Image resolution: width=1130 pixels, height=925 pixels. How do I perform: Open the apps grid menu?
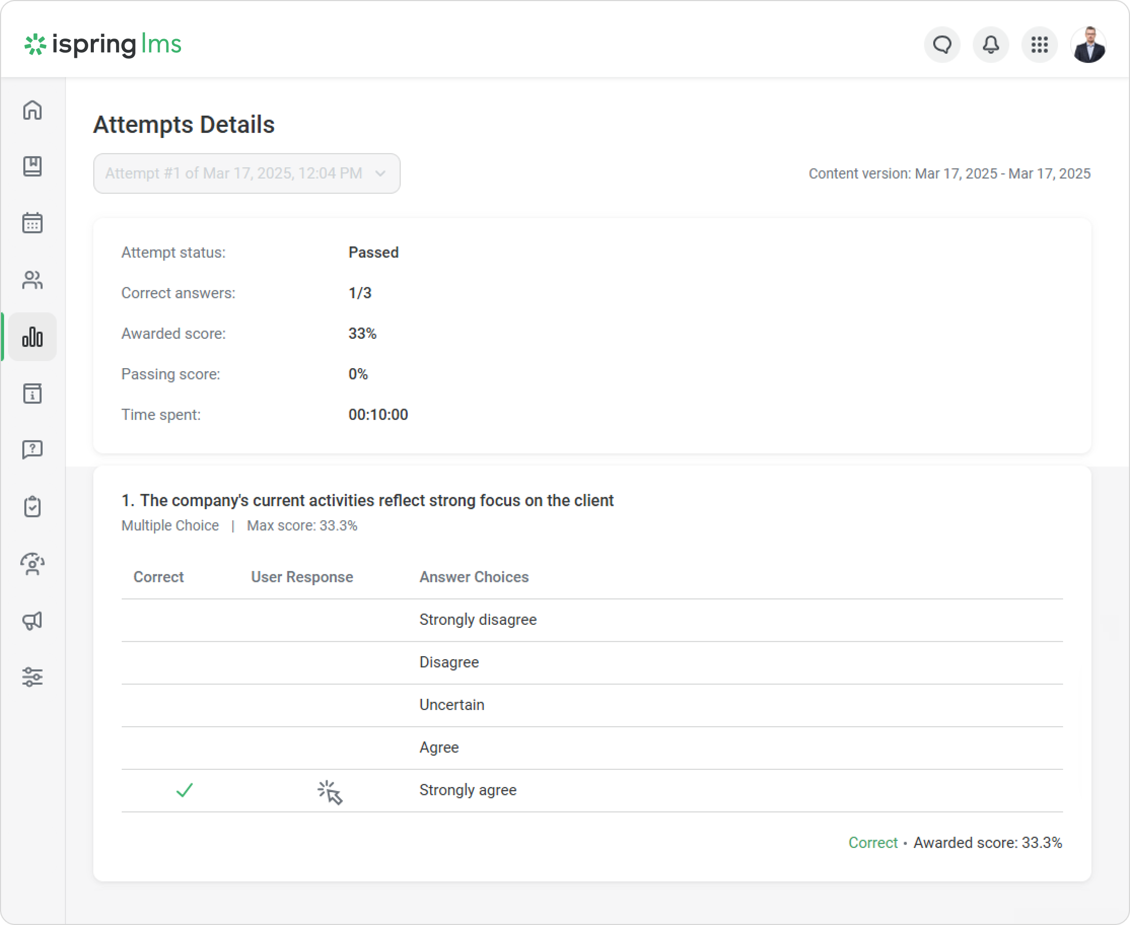1039,45
